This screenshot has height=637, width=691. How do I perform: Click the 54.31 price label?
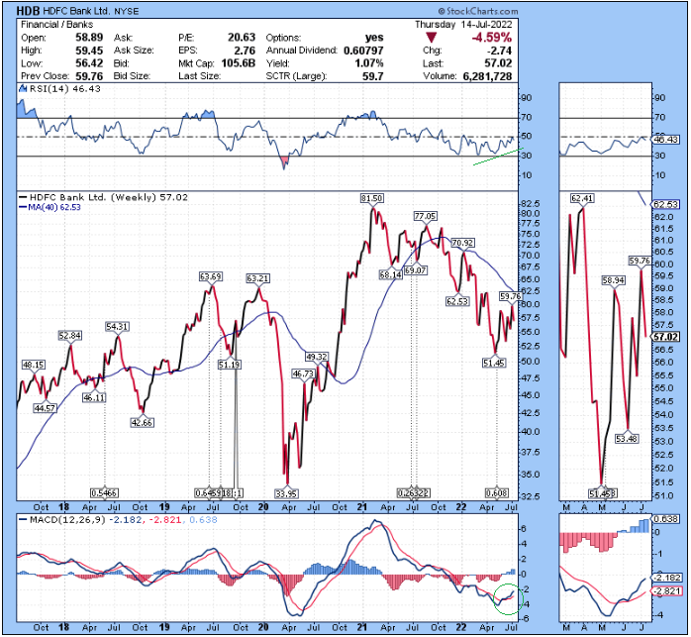pos(117,327)
